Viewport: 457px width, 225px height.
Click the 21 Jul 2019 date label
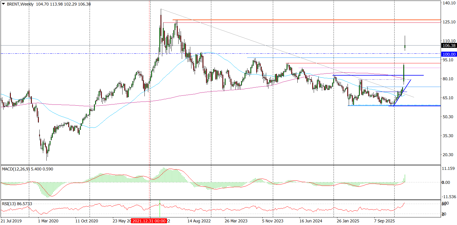(x=11, y=221)
